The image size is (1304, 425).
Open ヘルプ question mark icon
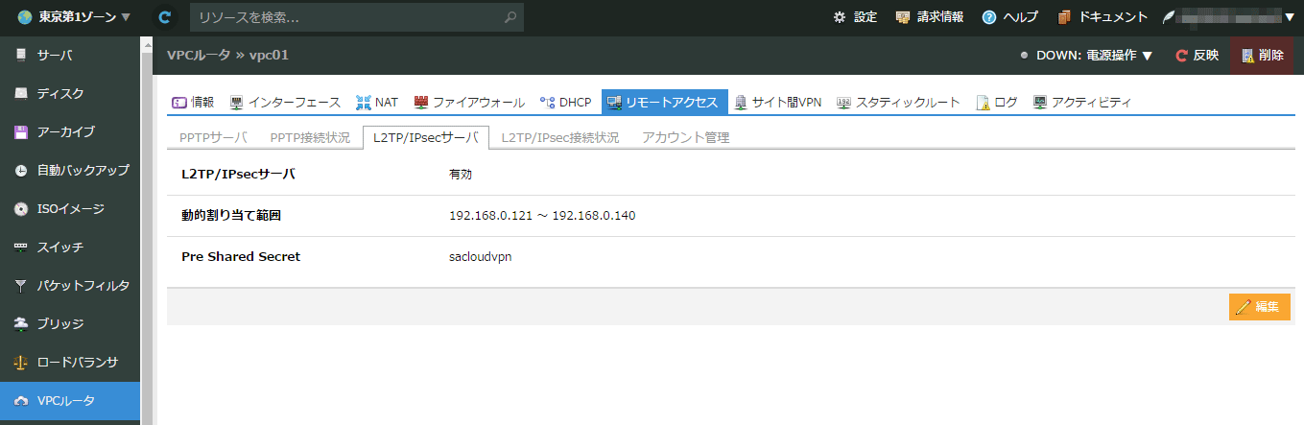click(x=989, y=17)
